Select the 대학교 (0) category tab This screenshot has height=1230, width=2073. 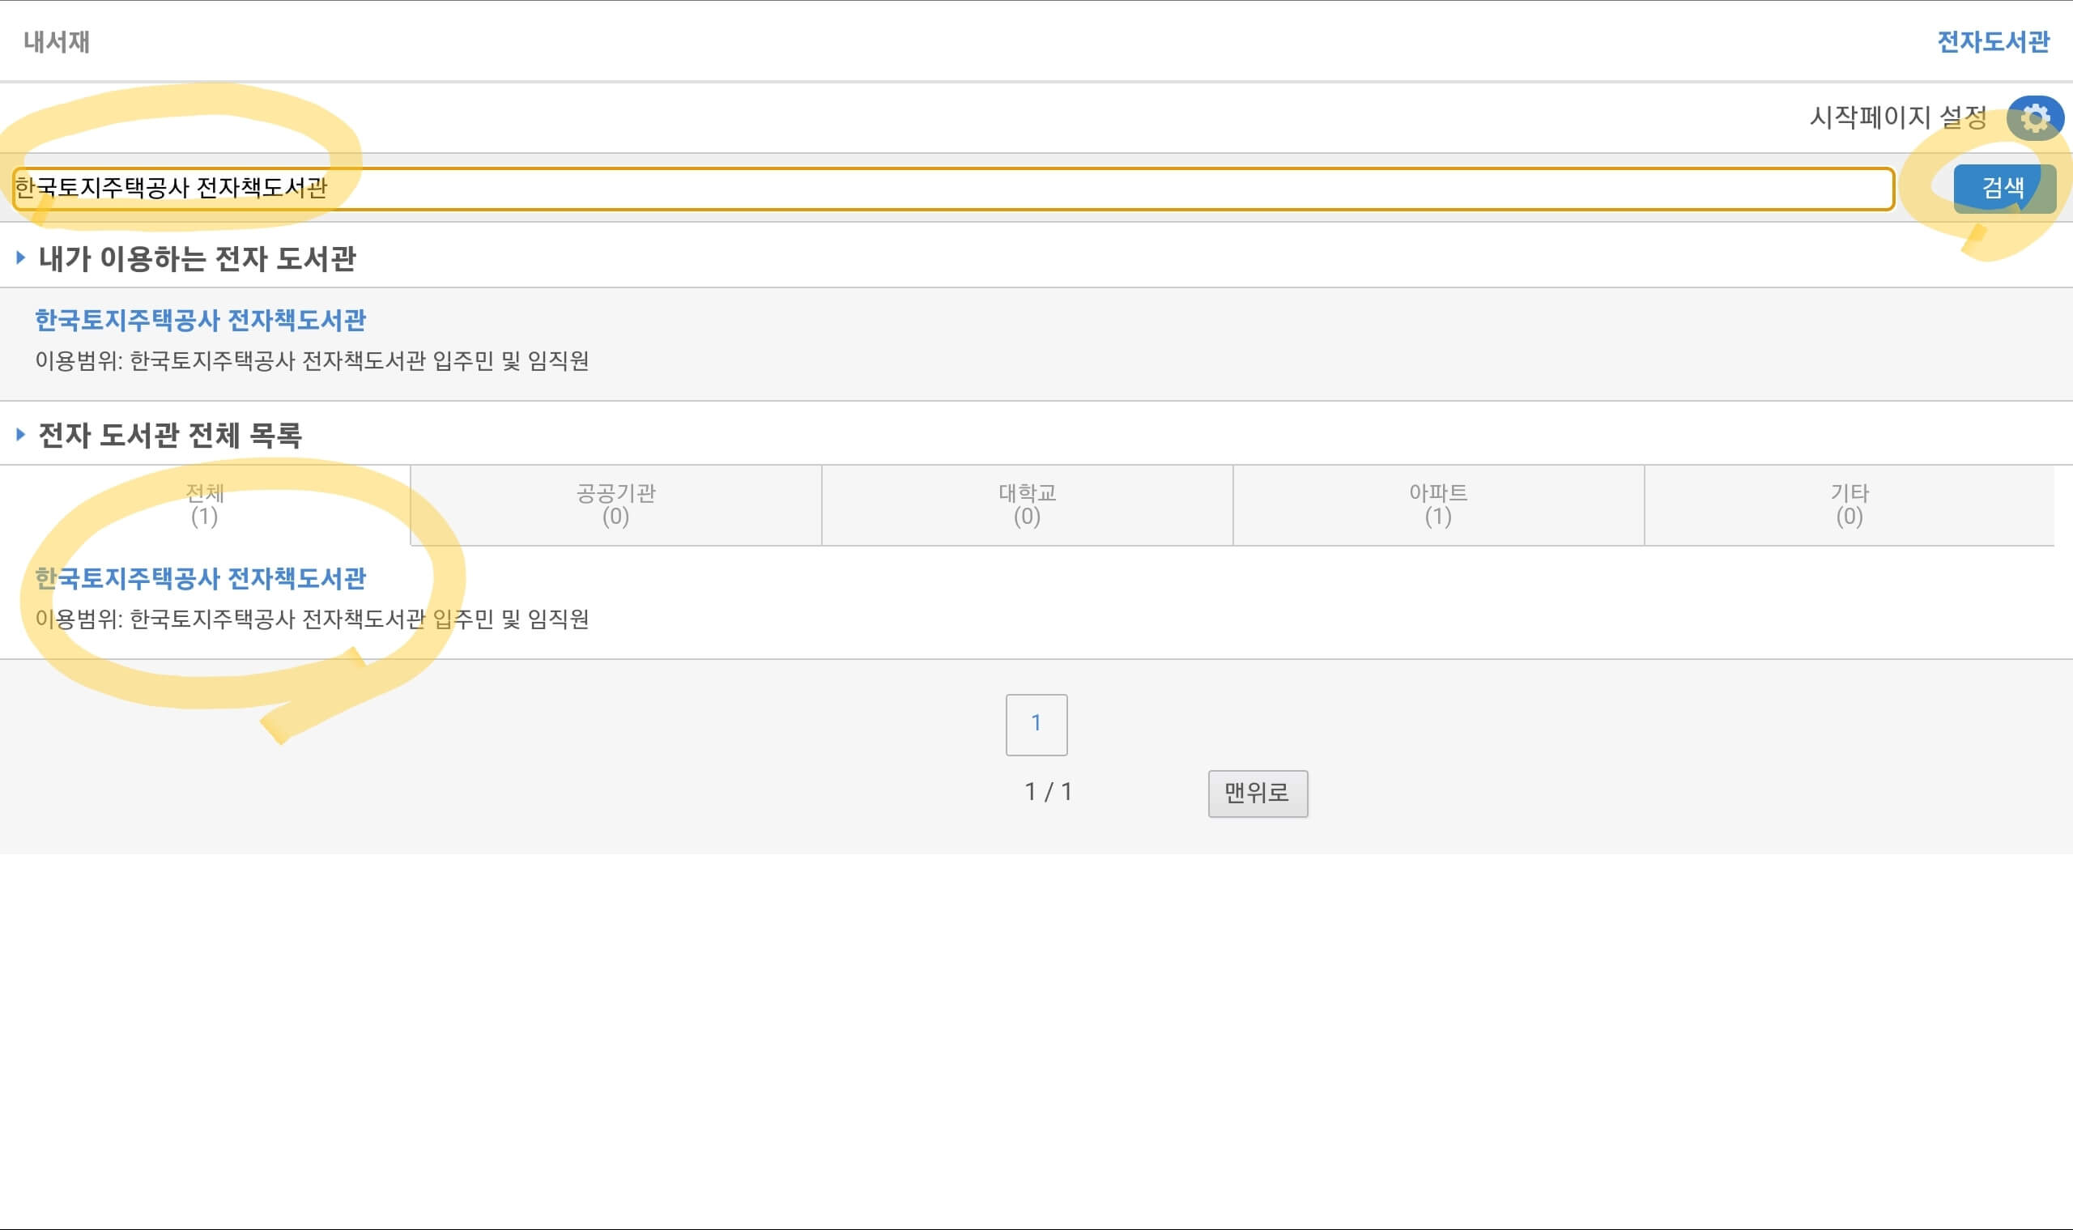click(x=1027, y=504)
